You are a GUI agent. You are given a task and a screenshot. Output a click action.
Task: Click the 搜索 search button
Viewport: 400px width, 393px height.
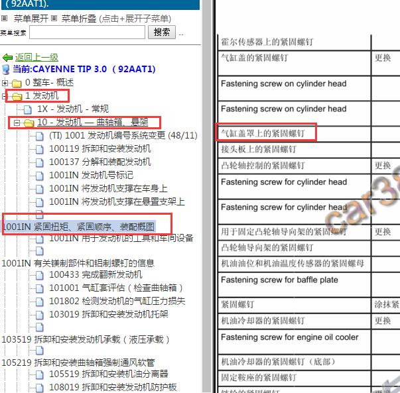(x=162, y=32)
